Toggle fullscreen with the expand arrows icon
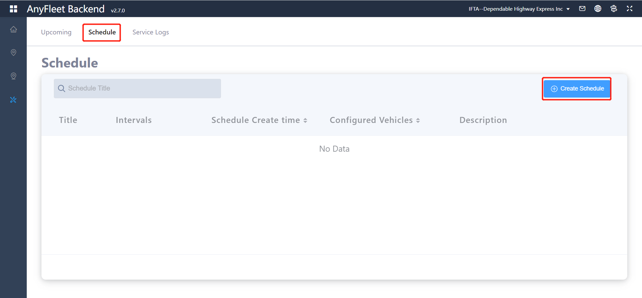Image resolution: width=642 pixels, height=298 pixels. [x=630, y=9]
